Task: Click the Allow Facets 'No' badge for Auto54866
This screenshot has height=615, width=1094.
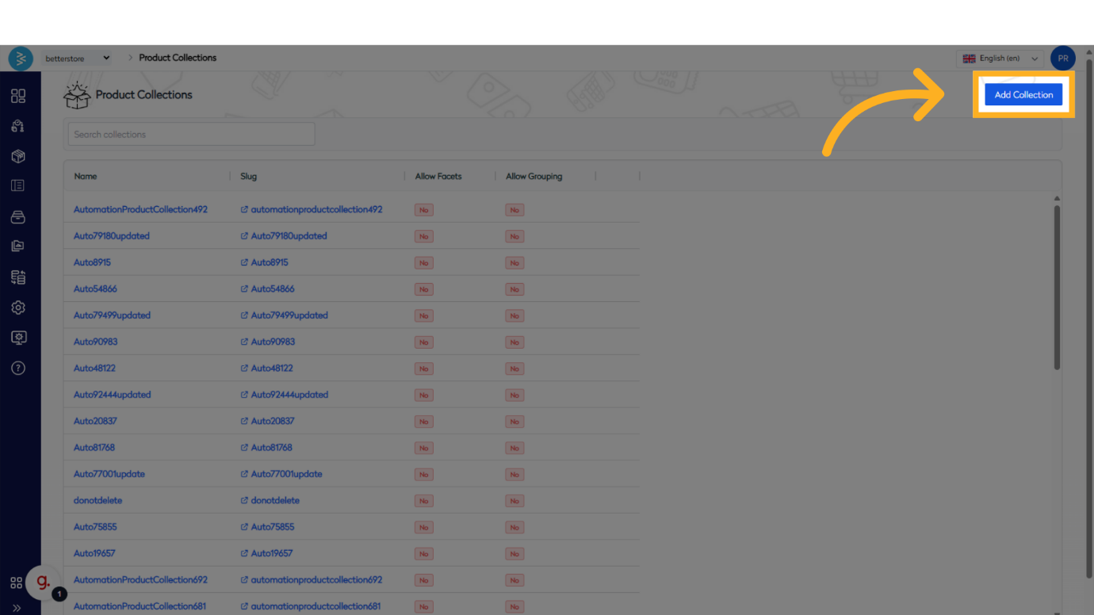Action: point(423,289)
